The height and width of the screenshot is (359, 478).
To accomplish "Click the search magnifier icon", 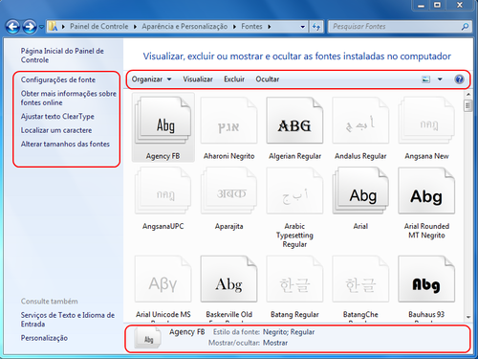I will point(465,27).
